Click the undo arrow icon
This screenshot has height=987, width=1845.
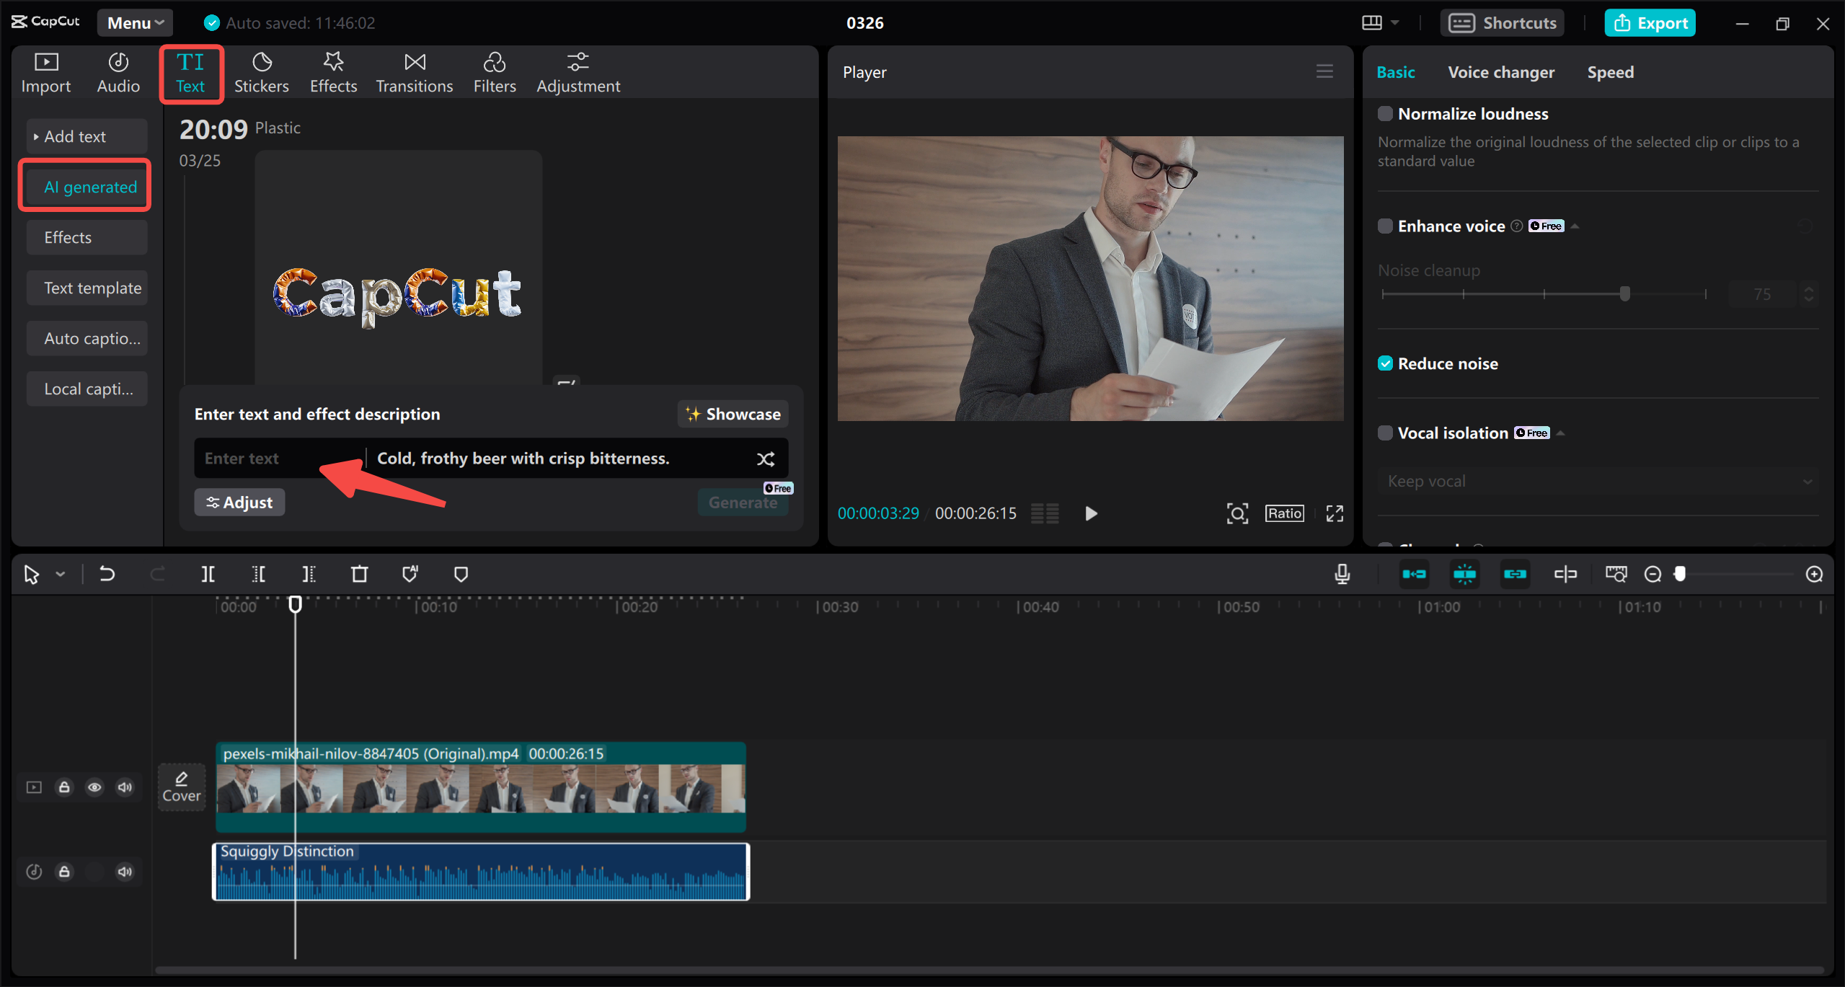click(x=107, y=574)
